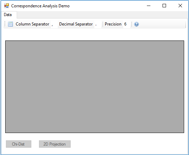This screenshot has width=189, height=155.
Task: Open help via the blue question icon
Action: click(136, 24)
